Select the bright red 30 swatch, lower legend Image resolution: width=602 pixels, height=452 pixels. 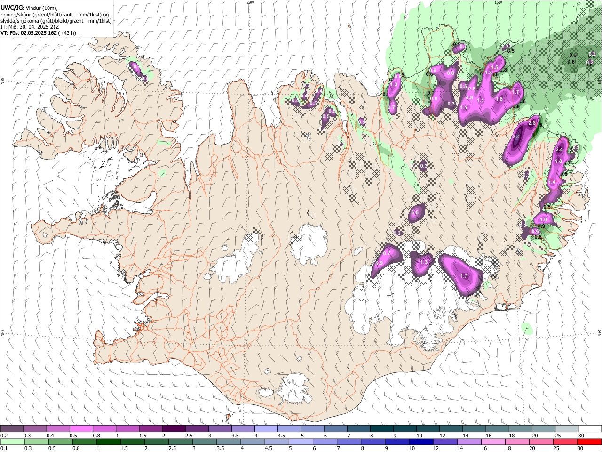click(589, 442)
